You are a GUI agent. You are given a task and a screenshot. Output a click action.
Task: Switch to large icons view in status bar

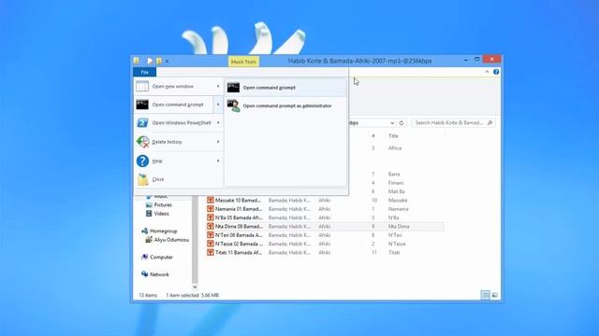(495, 295)
